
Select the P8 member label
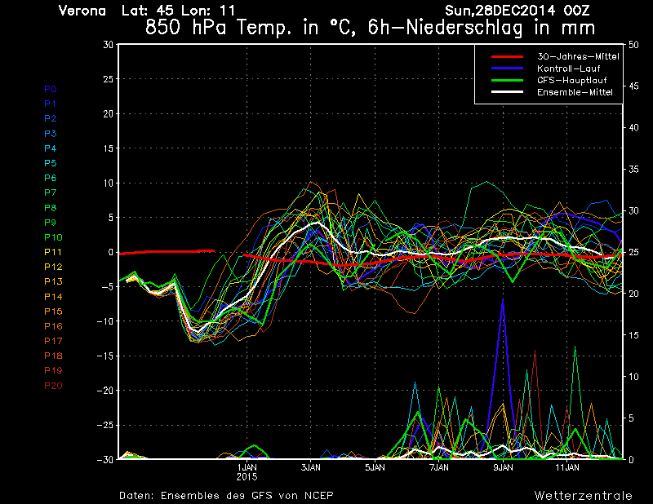point(51,208)
